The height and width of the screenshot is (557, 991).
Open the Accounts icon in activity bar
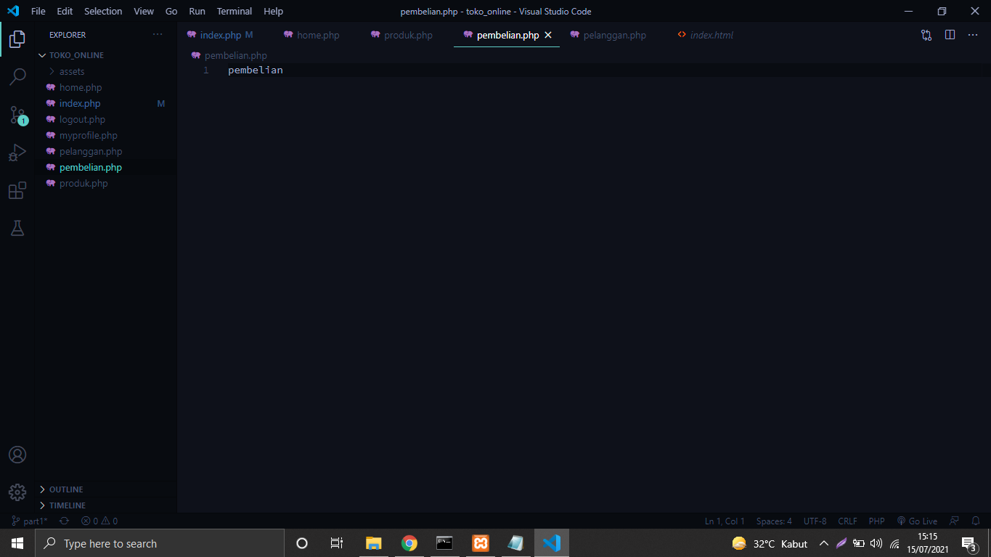[x=17, y=455]
